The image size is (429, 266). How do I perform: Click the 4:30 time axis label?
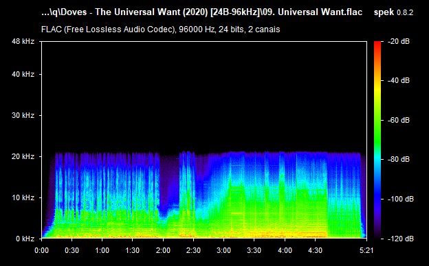click(315, 250)
